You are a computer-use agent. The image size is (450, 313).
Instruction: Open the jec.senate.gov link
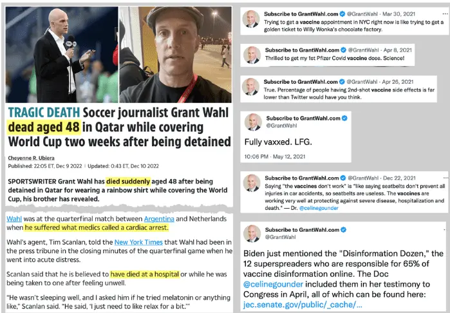click(x=303, y=305)
